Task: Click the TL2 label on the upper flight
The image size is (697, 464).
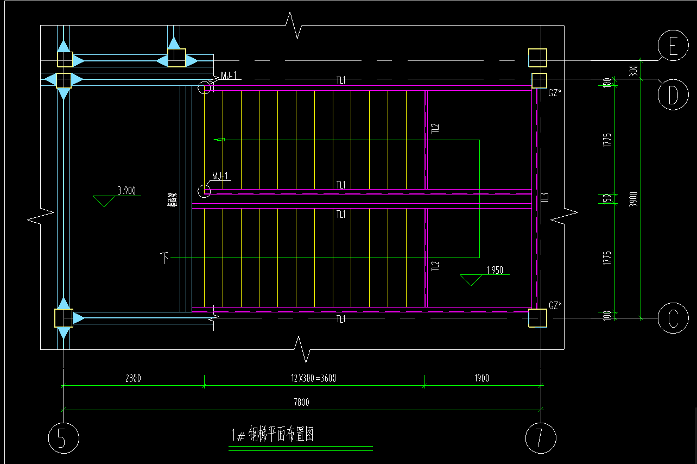Action: tap(435, 129)
